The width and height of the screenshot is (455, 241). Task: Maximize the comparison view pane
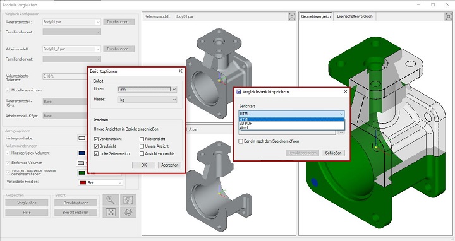click(448, 16)
